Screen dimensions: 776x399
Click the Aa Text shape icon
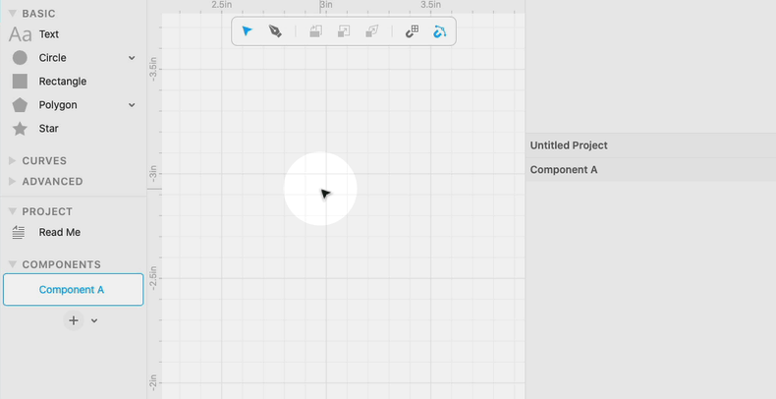pos(20,34)
